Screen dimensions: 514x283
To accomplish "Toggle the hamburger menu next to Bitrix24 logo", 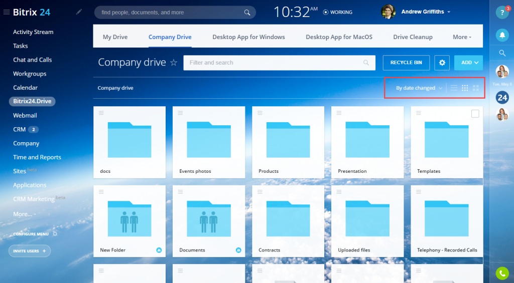I will tap(6, 13).
